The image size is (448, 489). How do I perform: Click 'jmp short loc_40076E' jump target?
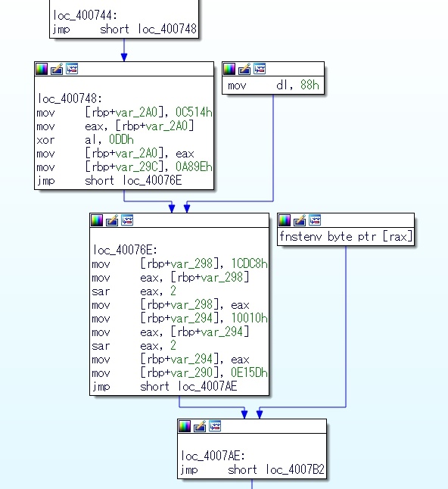tap(152, 181)
